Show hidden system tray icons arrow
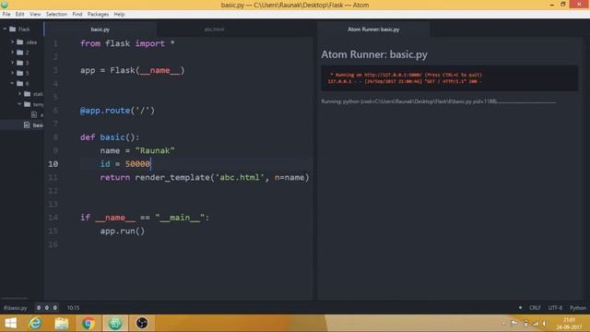 pos(503,324)
